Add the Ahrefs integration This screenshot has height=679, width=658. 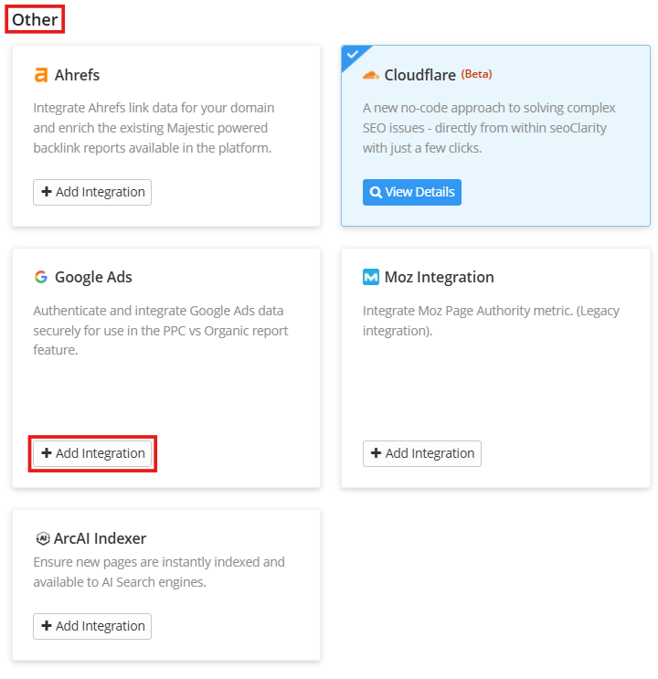pyautogui.click(x=92, y=193)
